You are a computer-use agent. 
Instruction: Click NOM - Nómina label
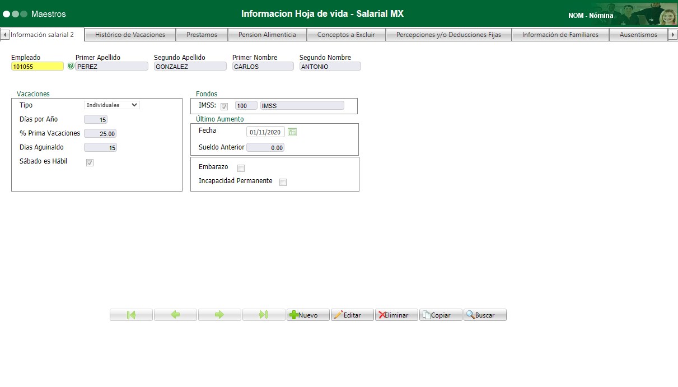(x=591, y=16)
